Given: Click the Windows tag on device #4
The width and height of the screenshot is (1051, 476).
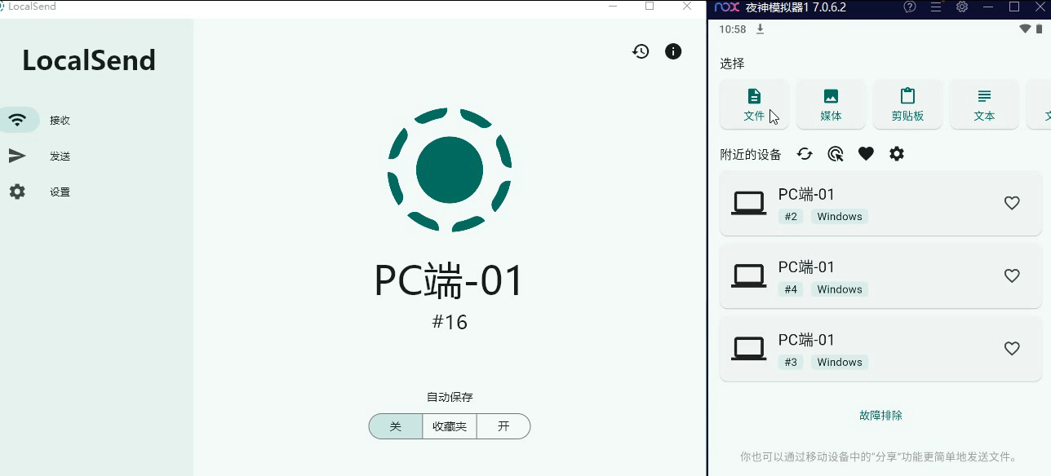Looking at the screenshot, I should [x=840, y=289].
